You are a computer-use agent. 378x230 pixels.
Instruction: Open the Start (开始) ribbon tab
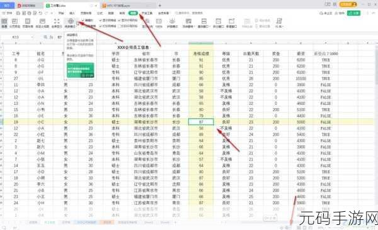[x=62, y=13]
